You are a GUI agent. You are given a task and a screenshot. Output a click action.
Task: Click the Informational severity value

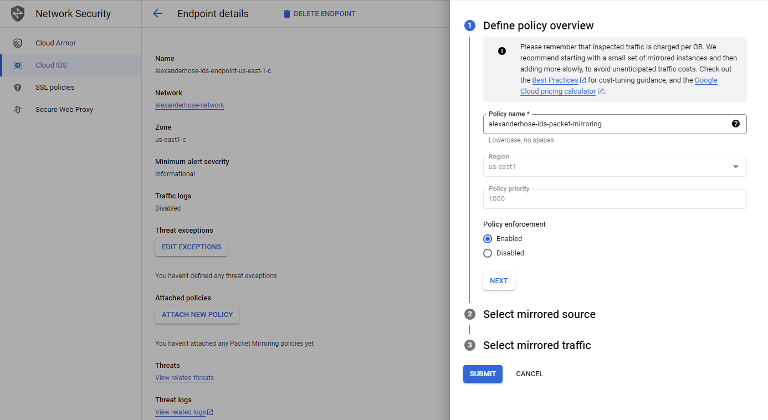coord(175,174)
